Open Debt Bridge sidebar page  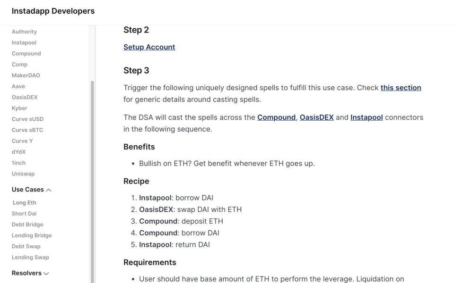[27, 225]
